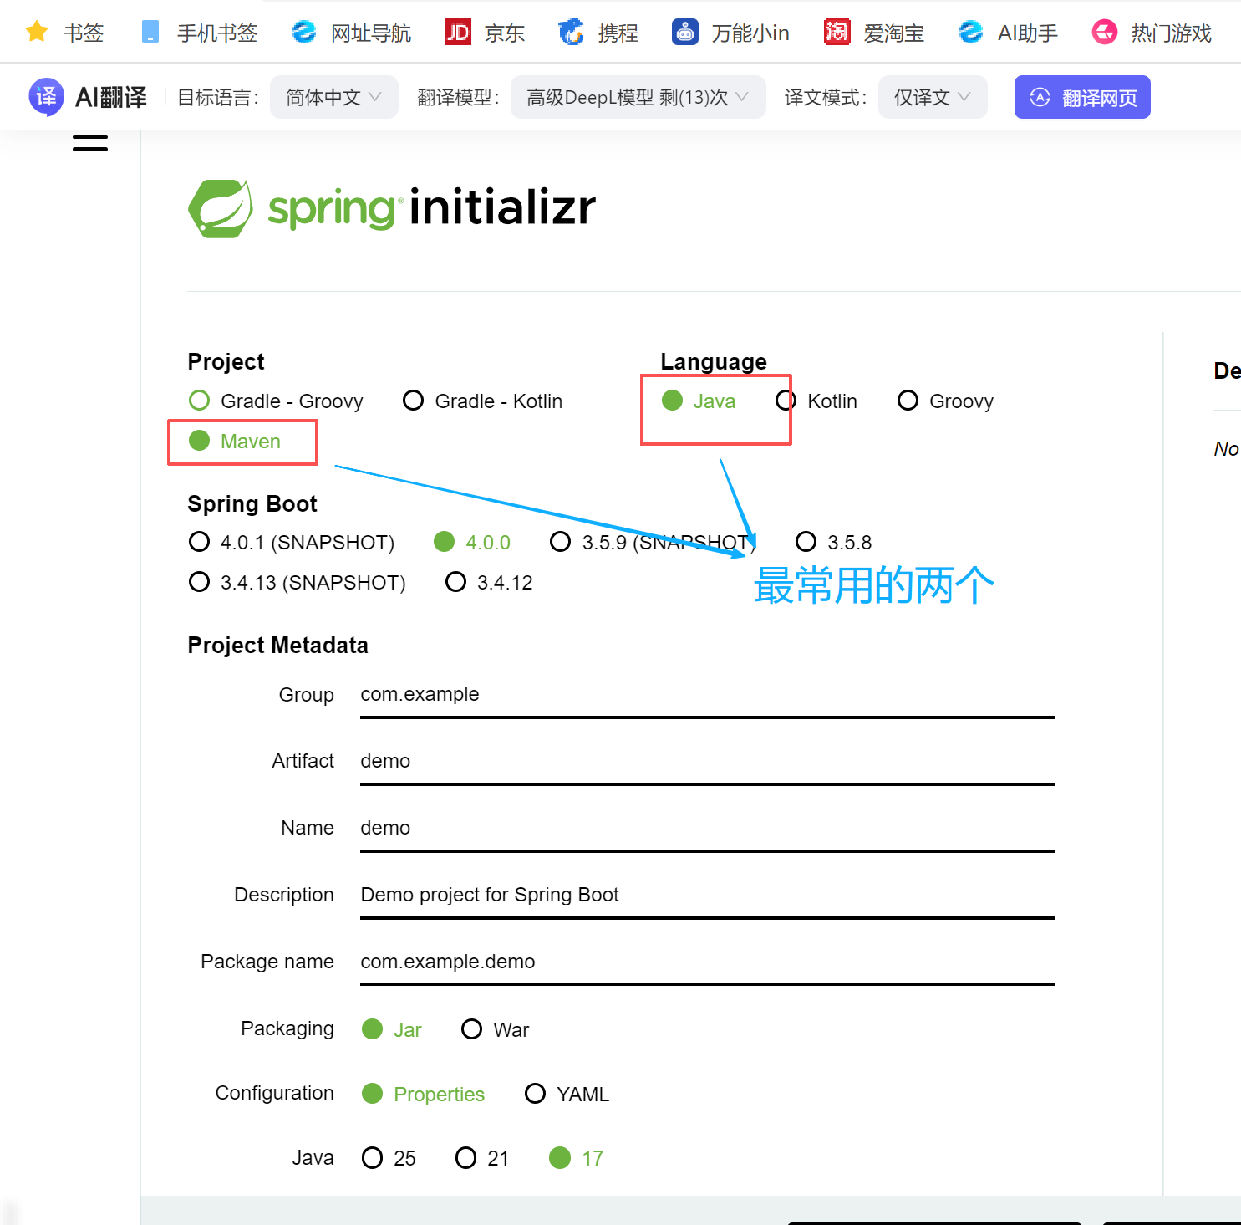Screen dimensions: 1241x1225
Task: Click the 热门游戏 pink icon
Action: pyautogui.click(x=1105, y=33)
